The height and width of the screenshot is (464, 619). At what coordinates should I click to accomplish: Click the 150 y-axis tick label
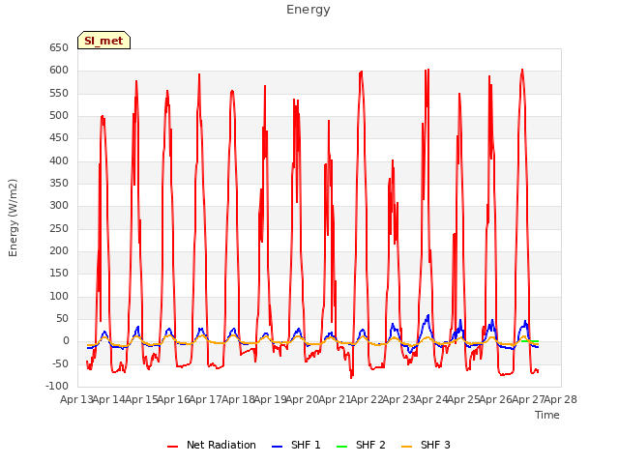coord(59,274)
